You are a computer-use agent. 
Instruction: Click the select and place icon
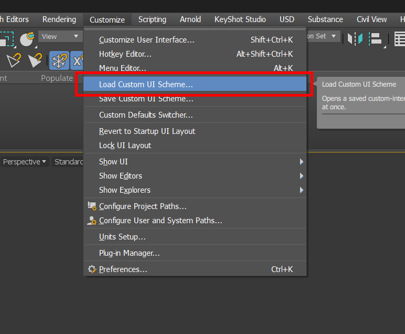[x=27, y=39]
